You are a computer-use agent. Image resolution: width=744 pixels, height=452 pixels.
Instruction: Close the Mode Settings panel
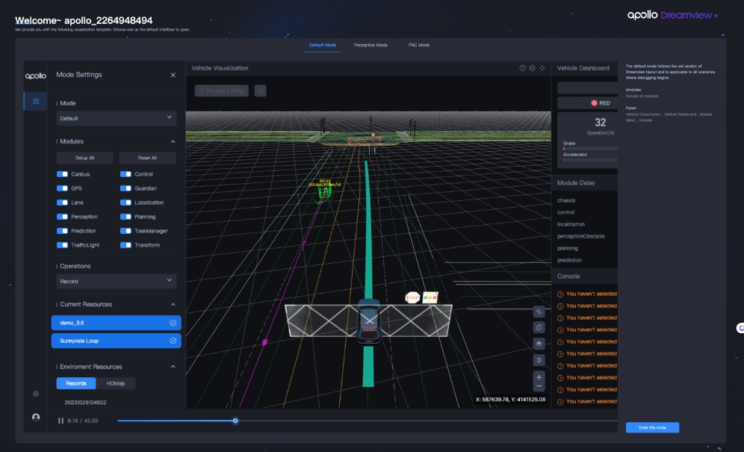[173, 75]
